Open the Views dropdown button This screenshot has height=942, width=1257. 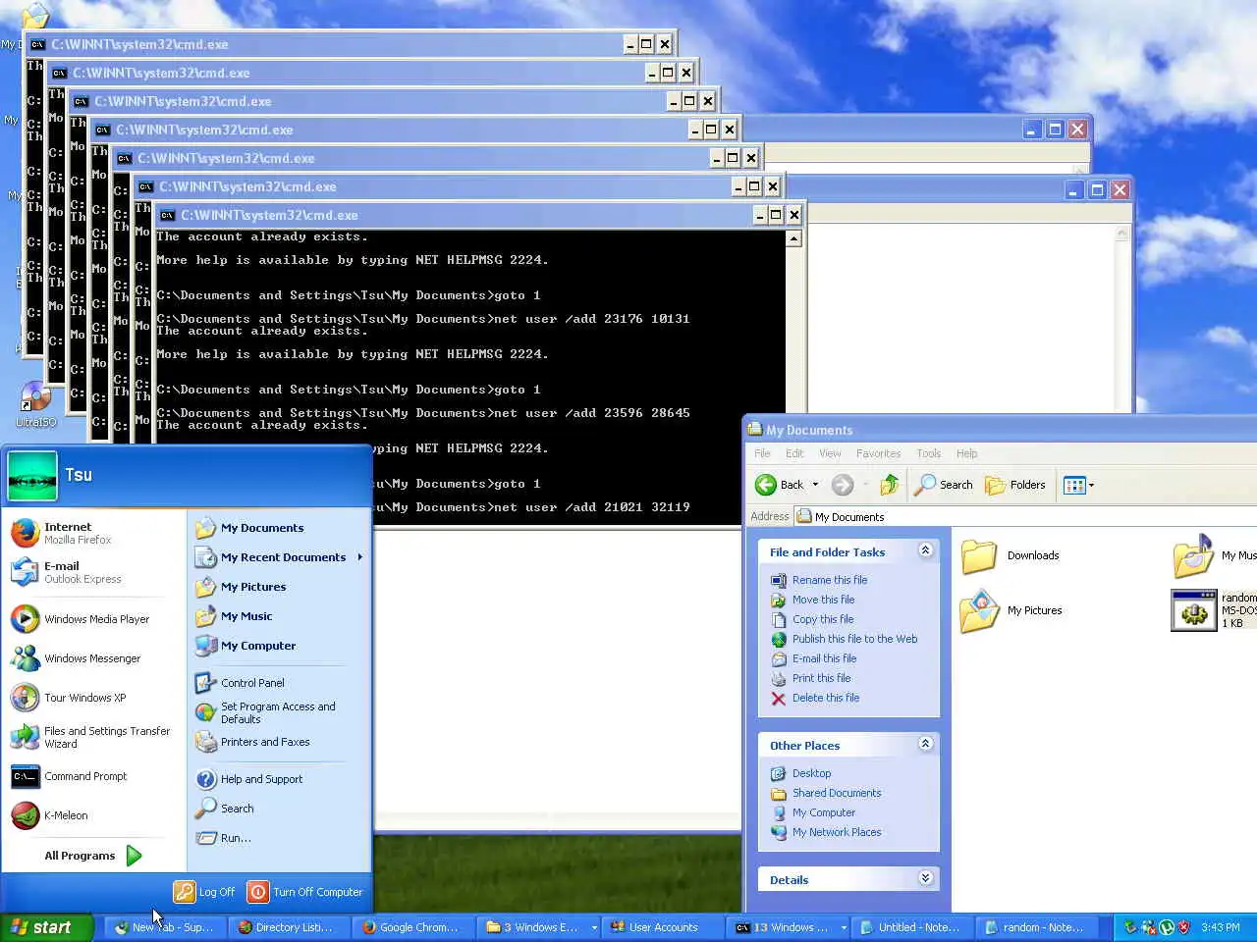point(1078,485)
